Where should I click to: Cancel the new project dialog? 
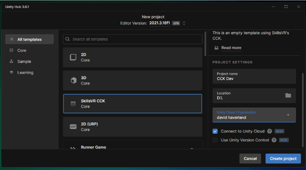250,158
